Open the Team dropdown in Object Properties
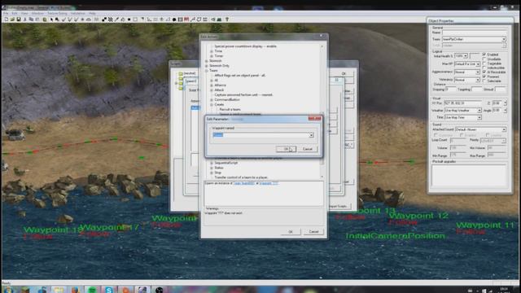Viewport: 521px width, 293px height. point(504,39)
